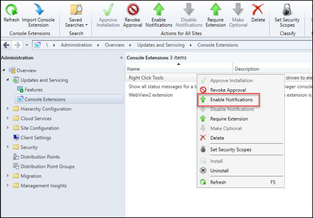
Task: Select Cloud Services tree item
Action: (x=36, y=119)
